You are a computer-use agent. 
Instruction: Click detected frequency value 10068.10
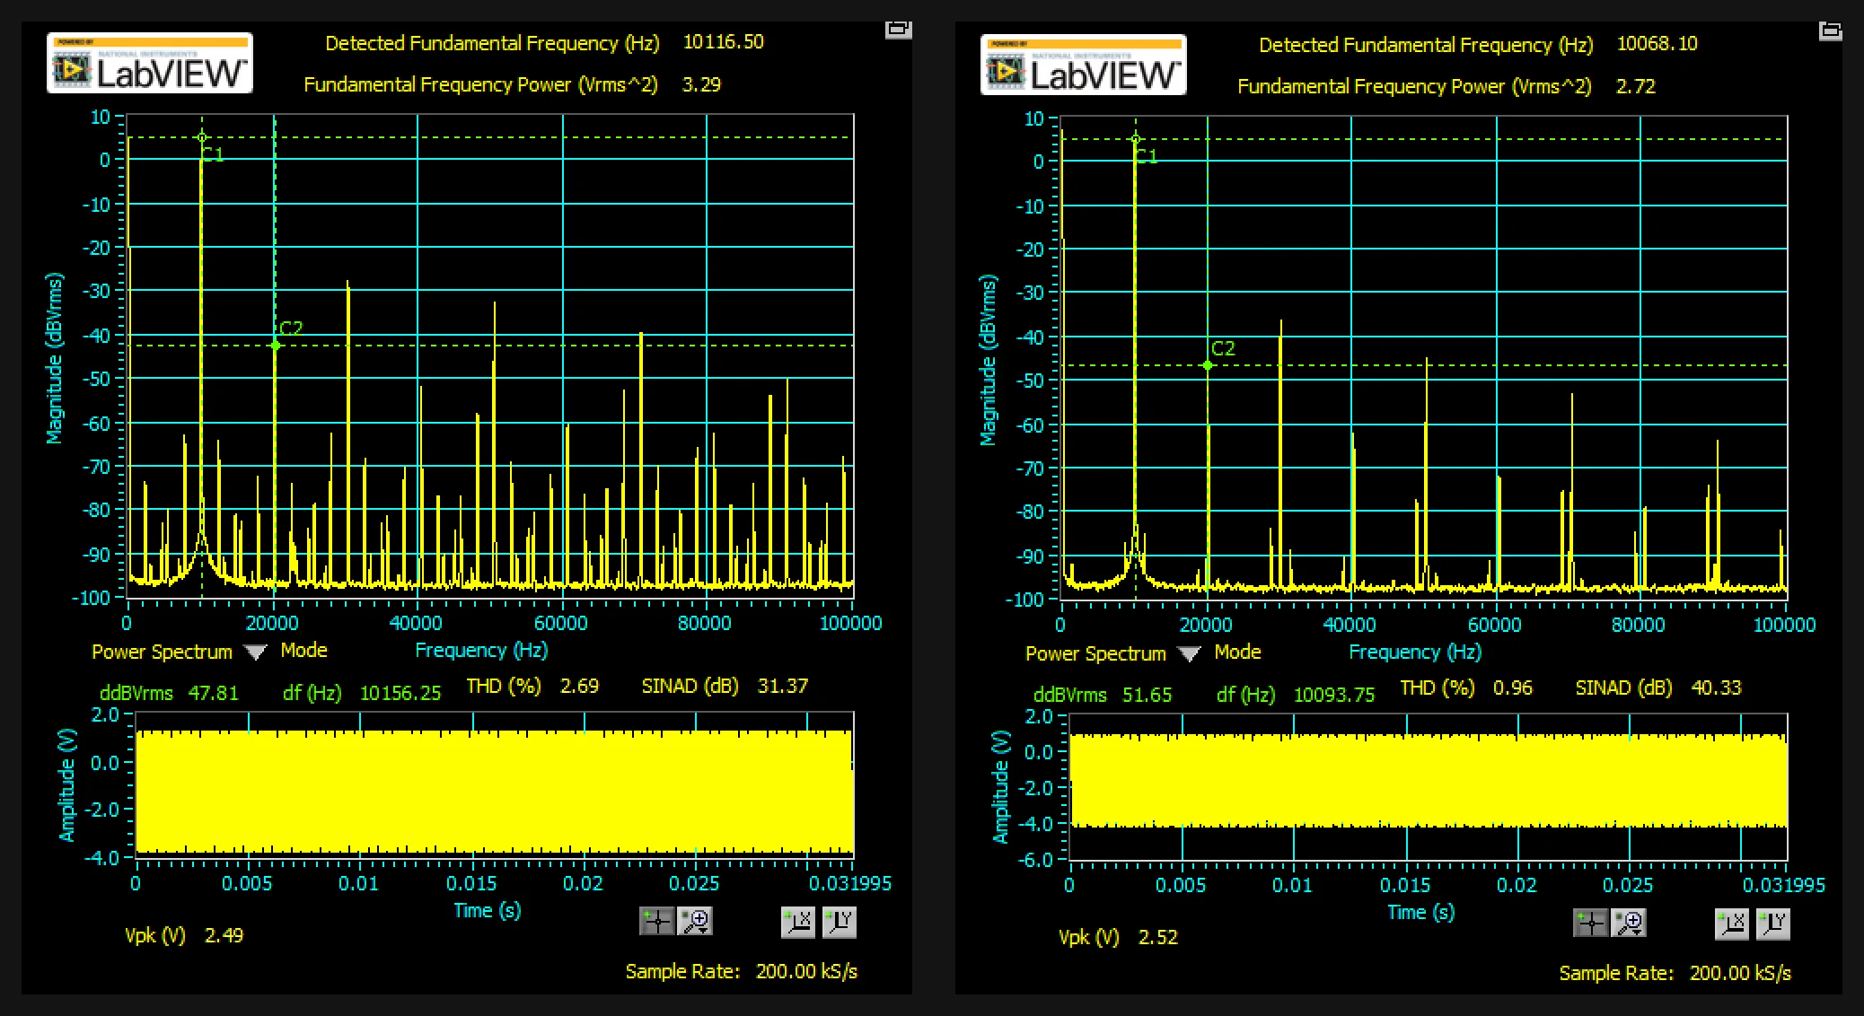click(x=1657, y=44)
